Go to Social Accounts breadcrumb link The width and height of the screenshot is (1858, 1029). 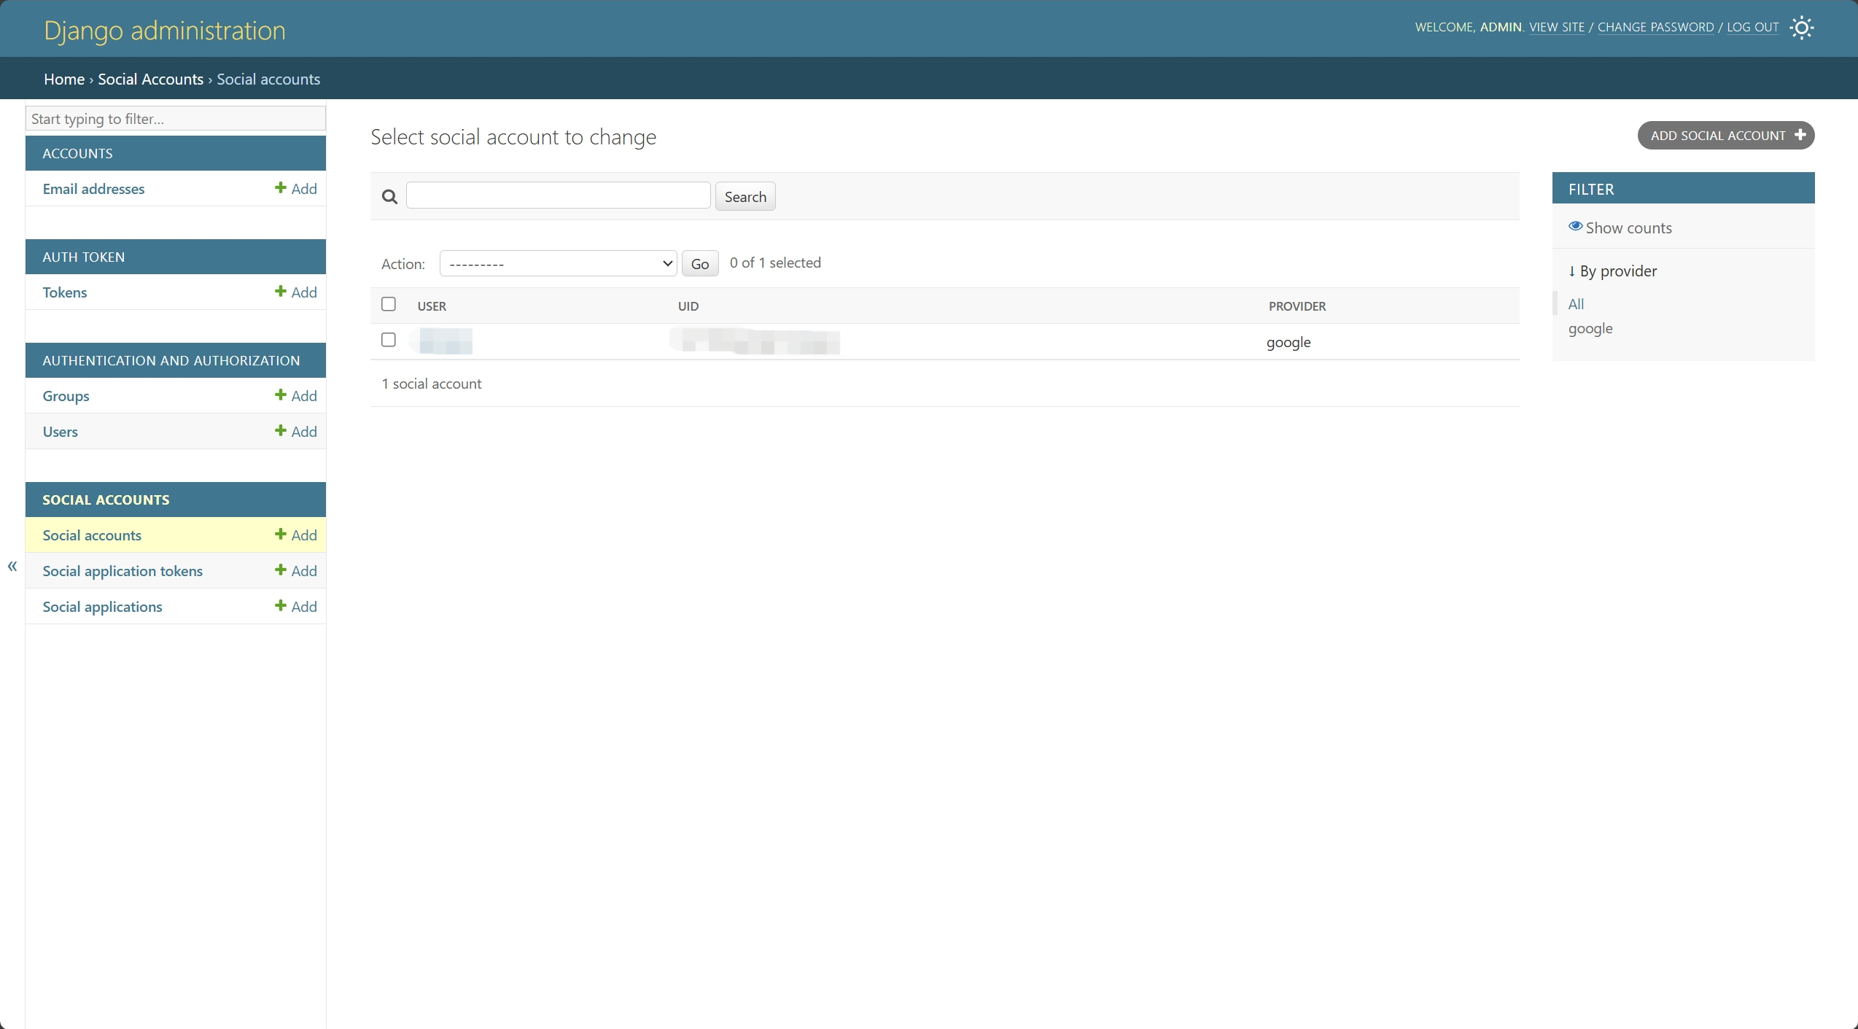[150, 79]
